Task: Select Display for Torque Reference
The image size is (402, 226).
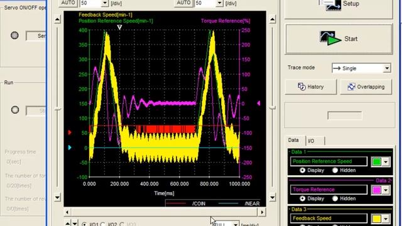Action: 303,198
